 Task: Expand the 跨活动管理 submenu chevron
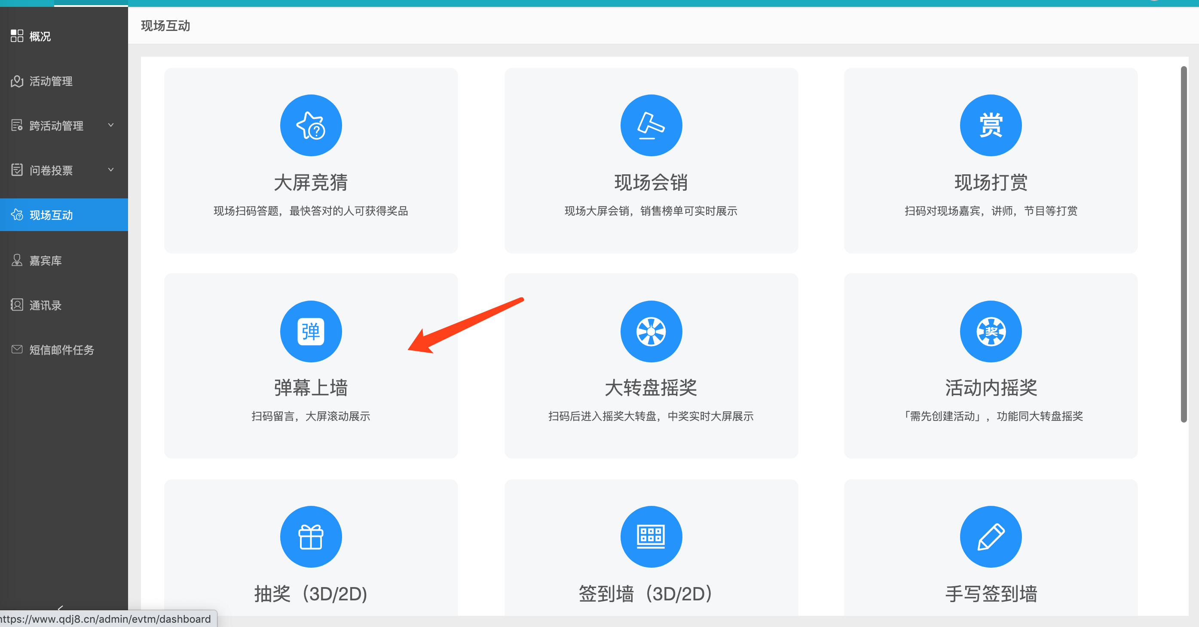pyautogui.click(x=111, y=125)
